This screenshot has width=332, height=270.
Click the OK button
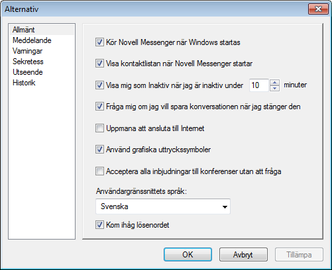coord(188,255)
